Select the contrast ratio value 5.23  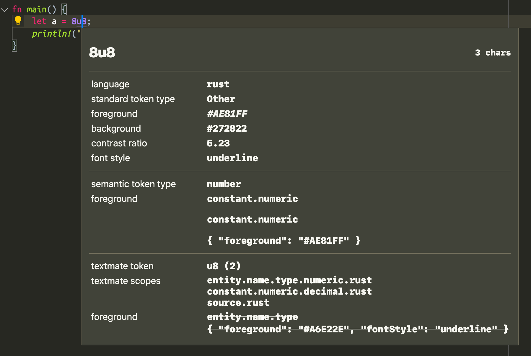coord(218,143)
